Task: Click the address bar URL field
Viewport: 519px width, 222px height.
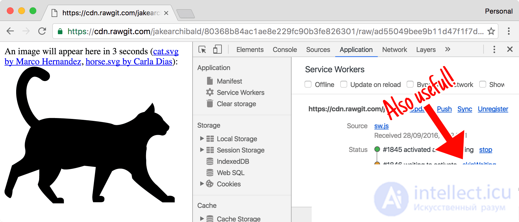Action: (x=275, y=31)
